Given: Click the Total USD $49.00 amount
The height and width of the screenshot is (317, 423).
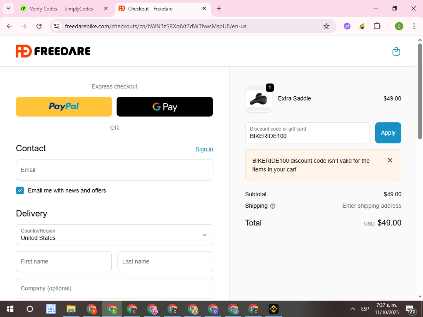Looking at the screenshot, I should click(x=383, y=223).
